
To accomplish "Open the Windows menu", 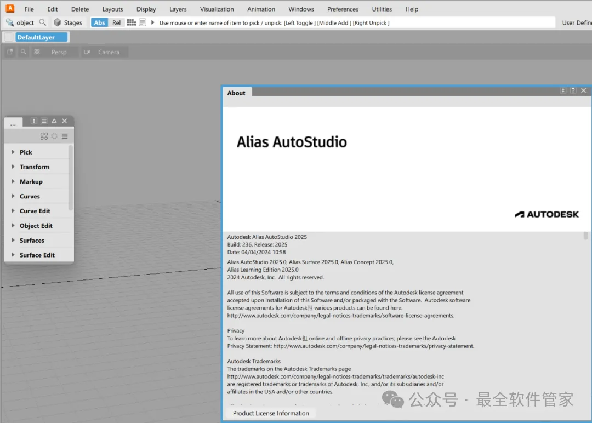I will tap(301, 9).
